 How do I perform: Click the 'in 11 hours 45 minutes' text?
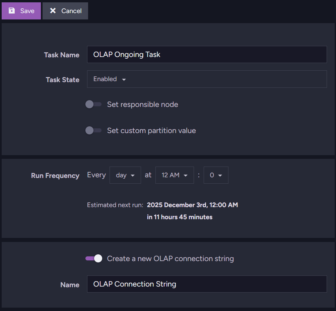click(180, 217)
